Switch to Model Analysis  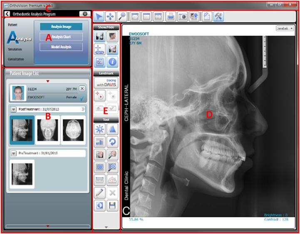coord(61,47)
